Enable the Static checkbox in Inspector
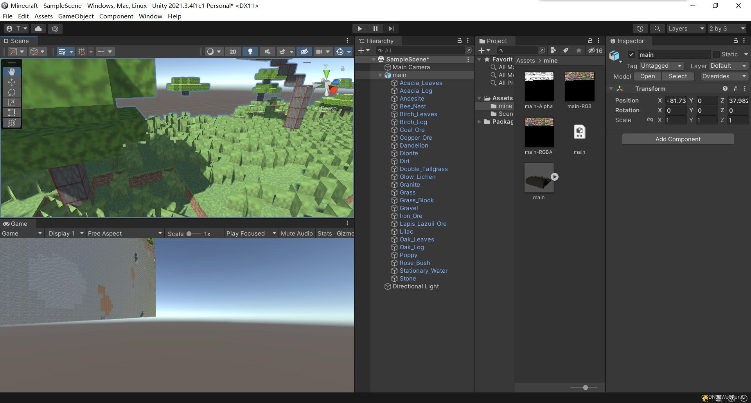Image resolution: width=751 pixels, height=403 pixels. [x=716, y=54]
